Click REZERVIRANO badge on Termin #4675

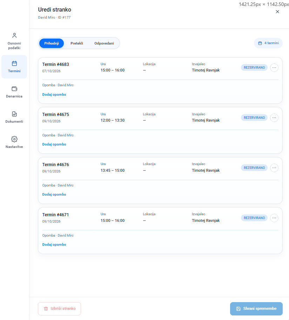pos(254,118)
